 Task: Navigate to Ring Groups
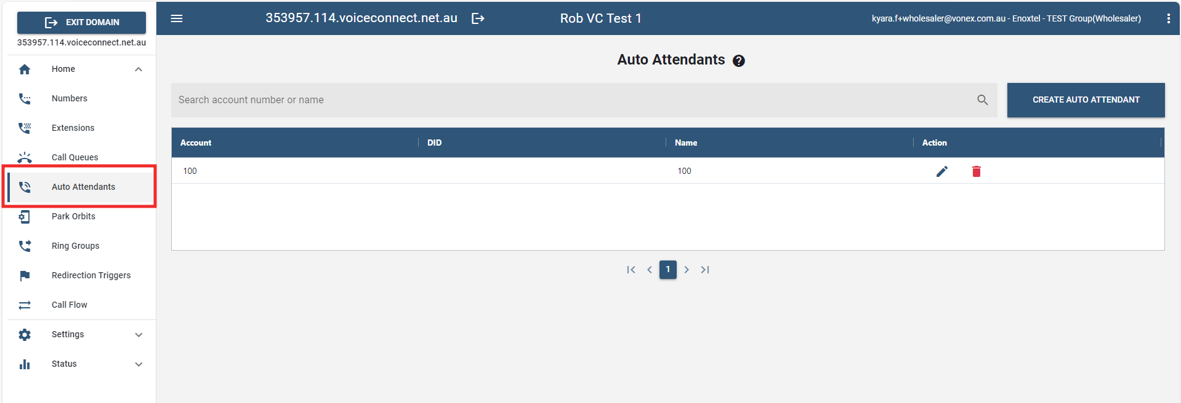pos(75,246)
